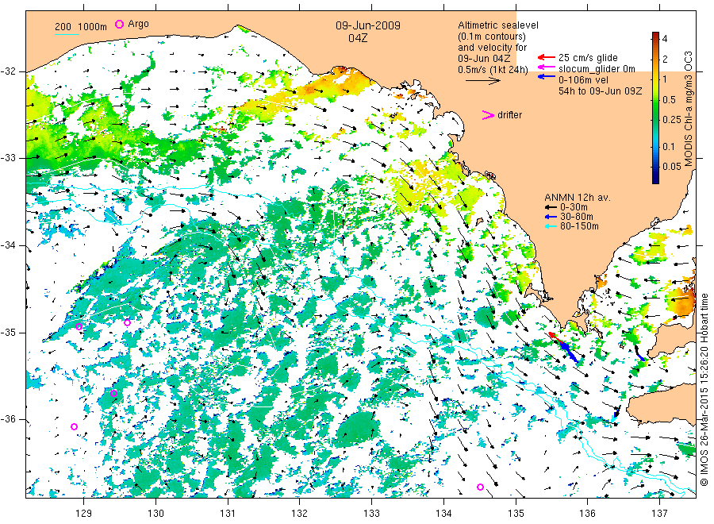Image resolution: width=714 pixels, height=524 pixels.
Task: Click the '(0.1m contours)' text
Action: click(492, 37)
